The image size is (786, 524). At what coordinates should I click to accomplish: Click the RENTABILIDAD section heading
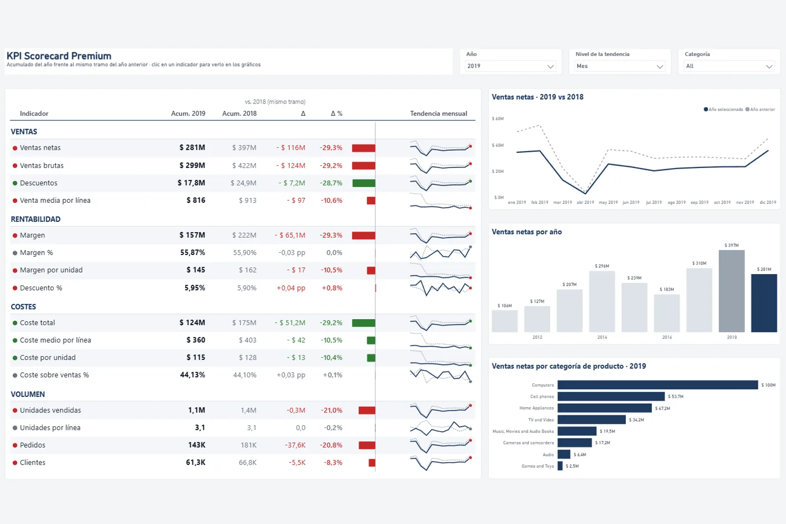point(36,220)
